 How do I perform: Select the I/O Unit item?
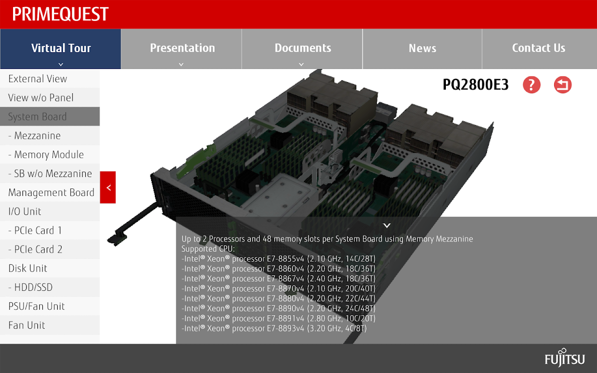50,212
